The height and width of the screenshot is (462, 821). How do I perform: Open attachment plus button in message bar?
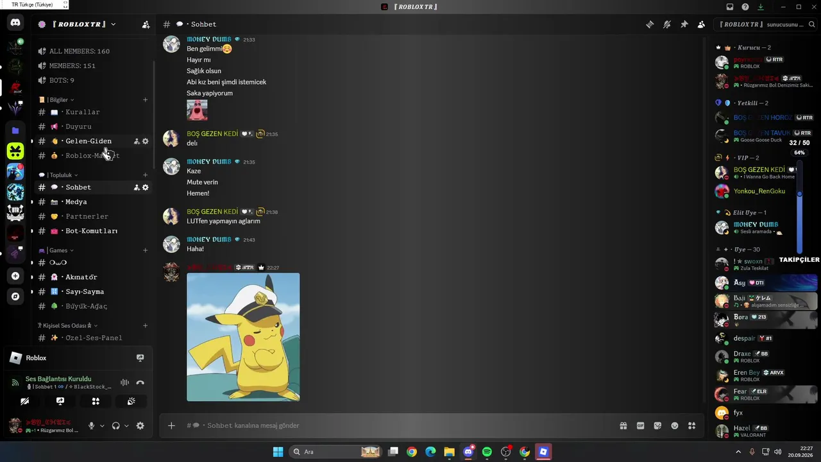tap(171, 425)
